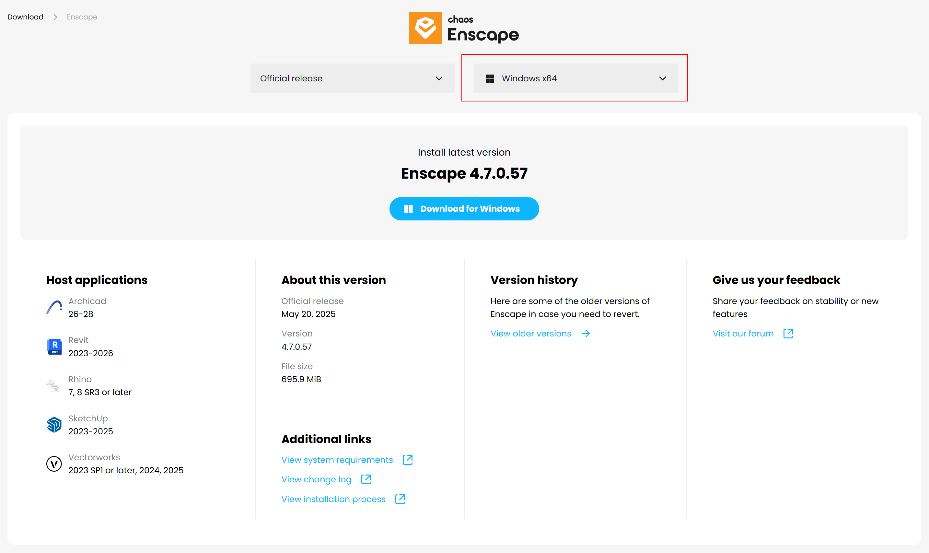The height and width of the screenshot is (553, 929).
Task: Open View system requirements link
Action: pyautogui.click(x=337, y=460)
